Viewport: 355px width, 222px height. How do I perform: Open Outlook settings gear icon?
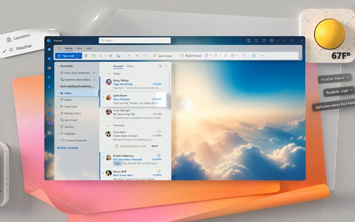272,40
